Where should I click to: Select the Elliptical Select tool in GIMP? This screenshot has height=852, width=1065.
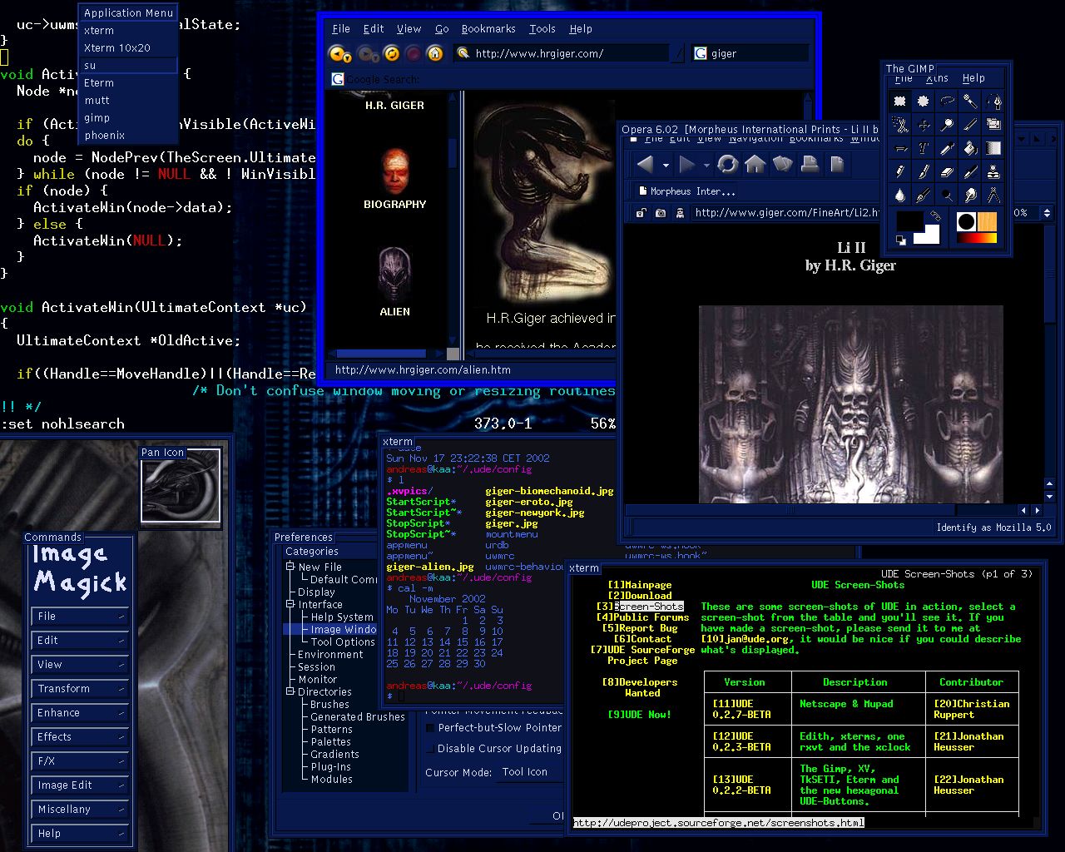[x=923, y=101]
